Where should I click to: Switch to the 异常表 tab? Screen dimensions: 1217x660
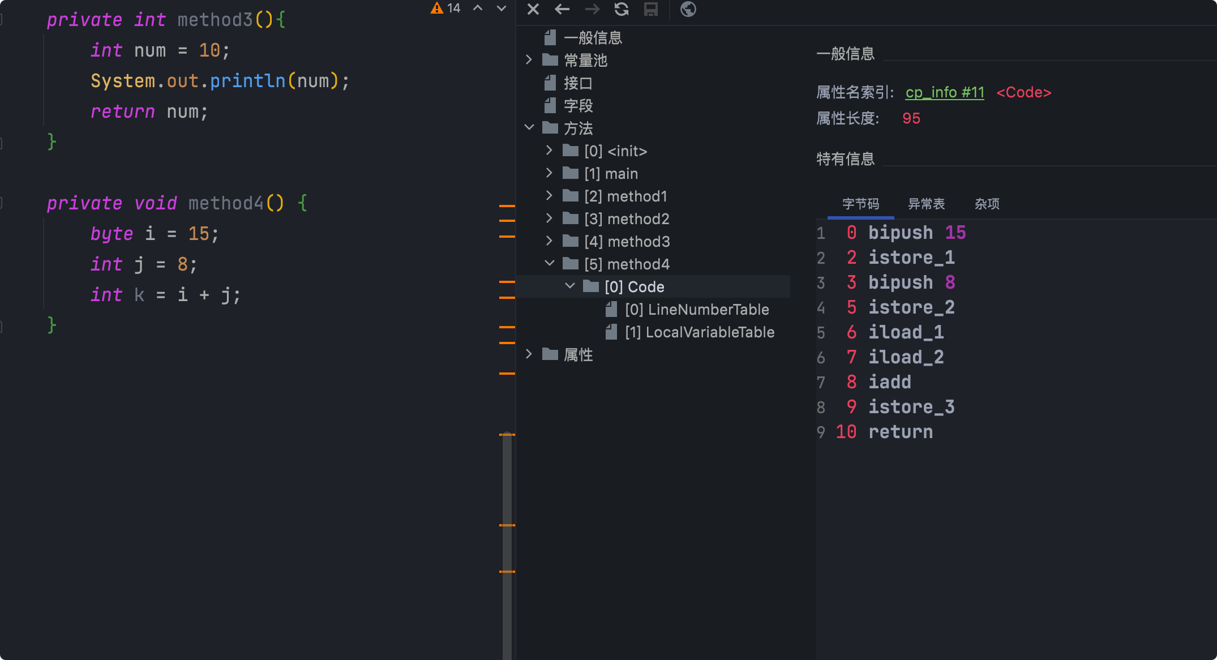pyautogui.click(x=926, y=204)
